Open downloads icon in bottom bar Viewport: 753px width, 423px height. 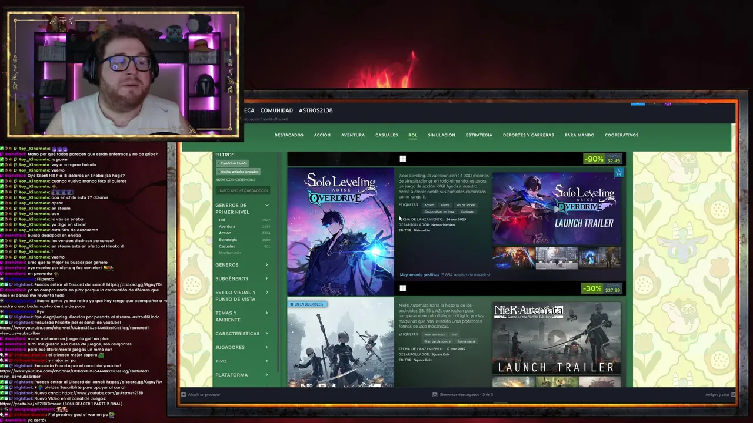pos(435,395)
